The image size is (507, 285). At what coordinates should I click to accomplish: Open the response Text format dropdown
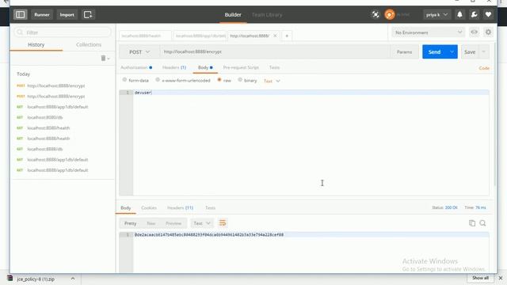click(x=202, y=223)
